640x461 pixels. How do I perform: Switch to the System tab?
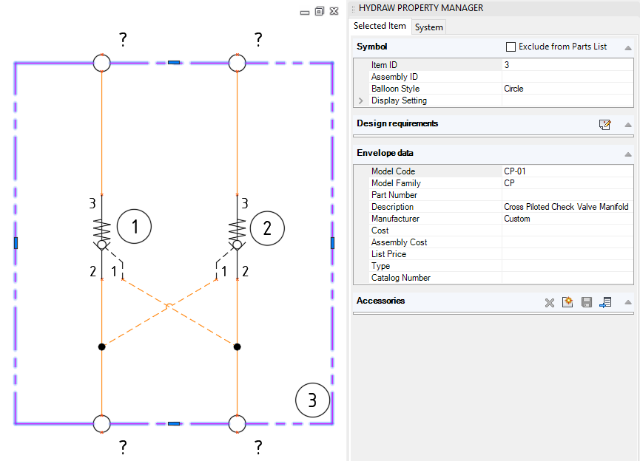428,27
